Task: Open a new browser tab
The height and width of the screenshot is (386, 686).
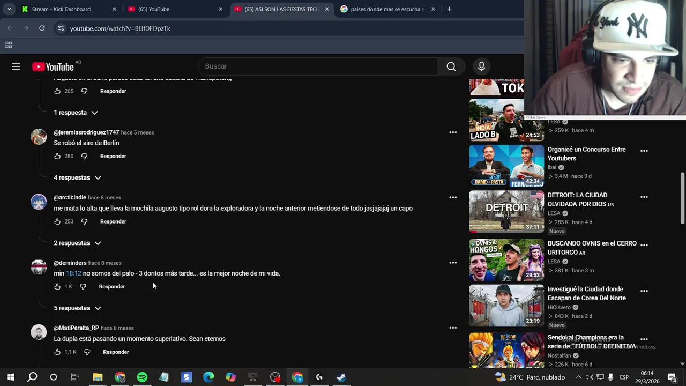Action: click(x=449, y=9)
